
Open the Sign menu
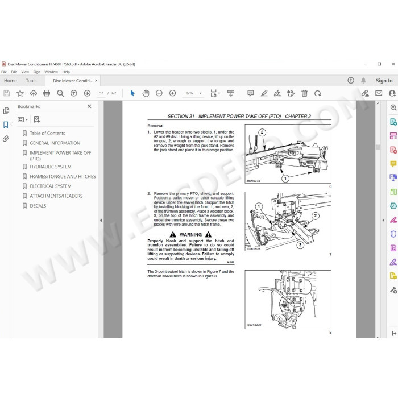click(x=36, y=72)
